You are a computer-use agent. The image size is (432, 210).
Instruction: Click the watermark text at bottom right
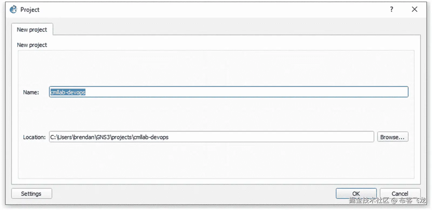[387, 200]
